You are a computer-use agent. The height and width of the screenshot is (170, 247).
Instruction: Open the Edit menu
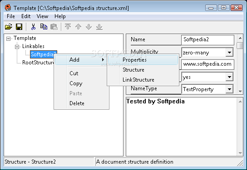pyautogui.click(x=26, y=16)
